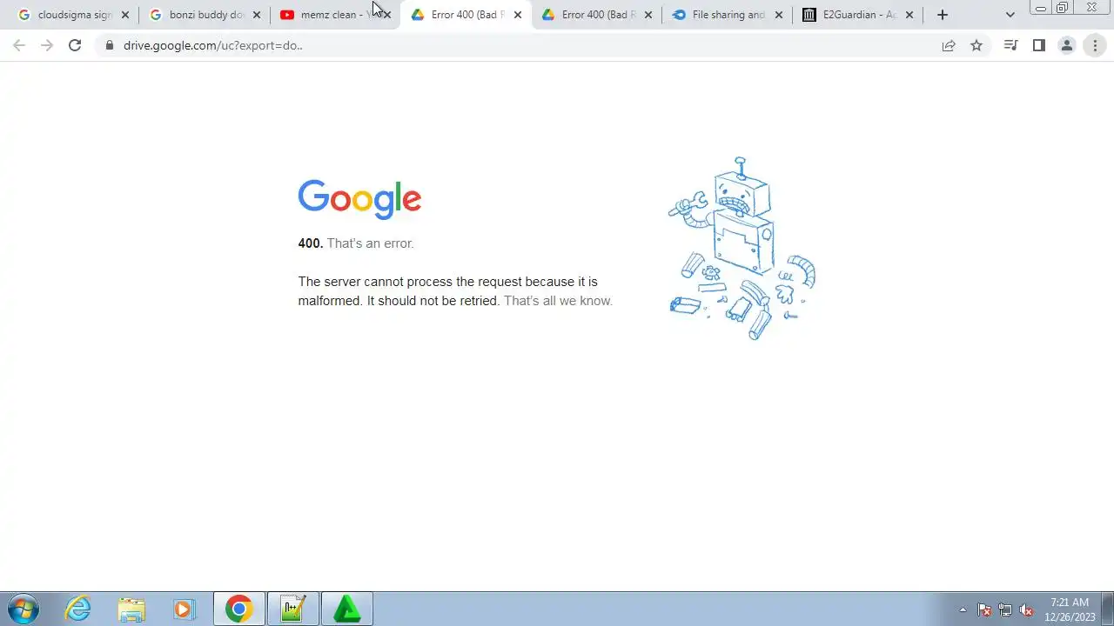Screen dimensions: 1114x626
Task: Open the clock showing 7:21 AM
Action: [x=1070, y=609]
